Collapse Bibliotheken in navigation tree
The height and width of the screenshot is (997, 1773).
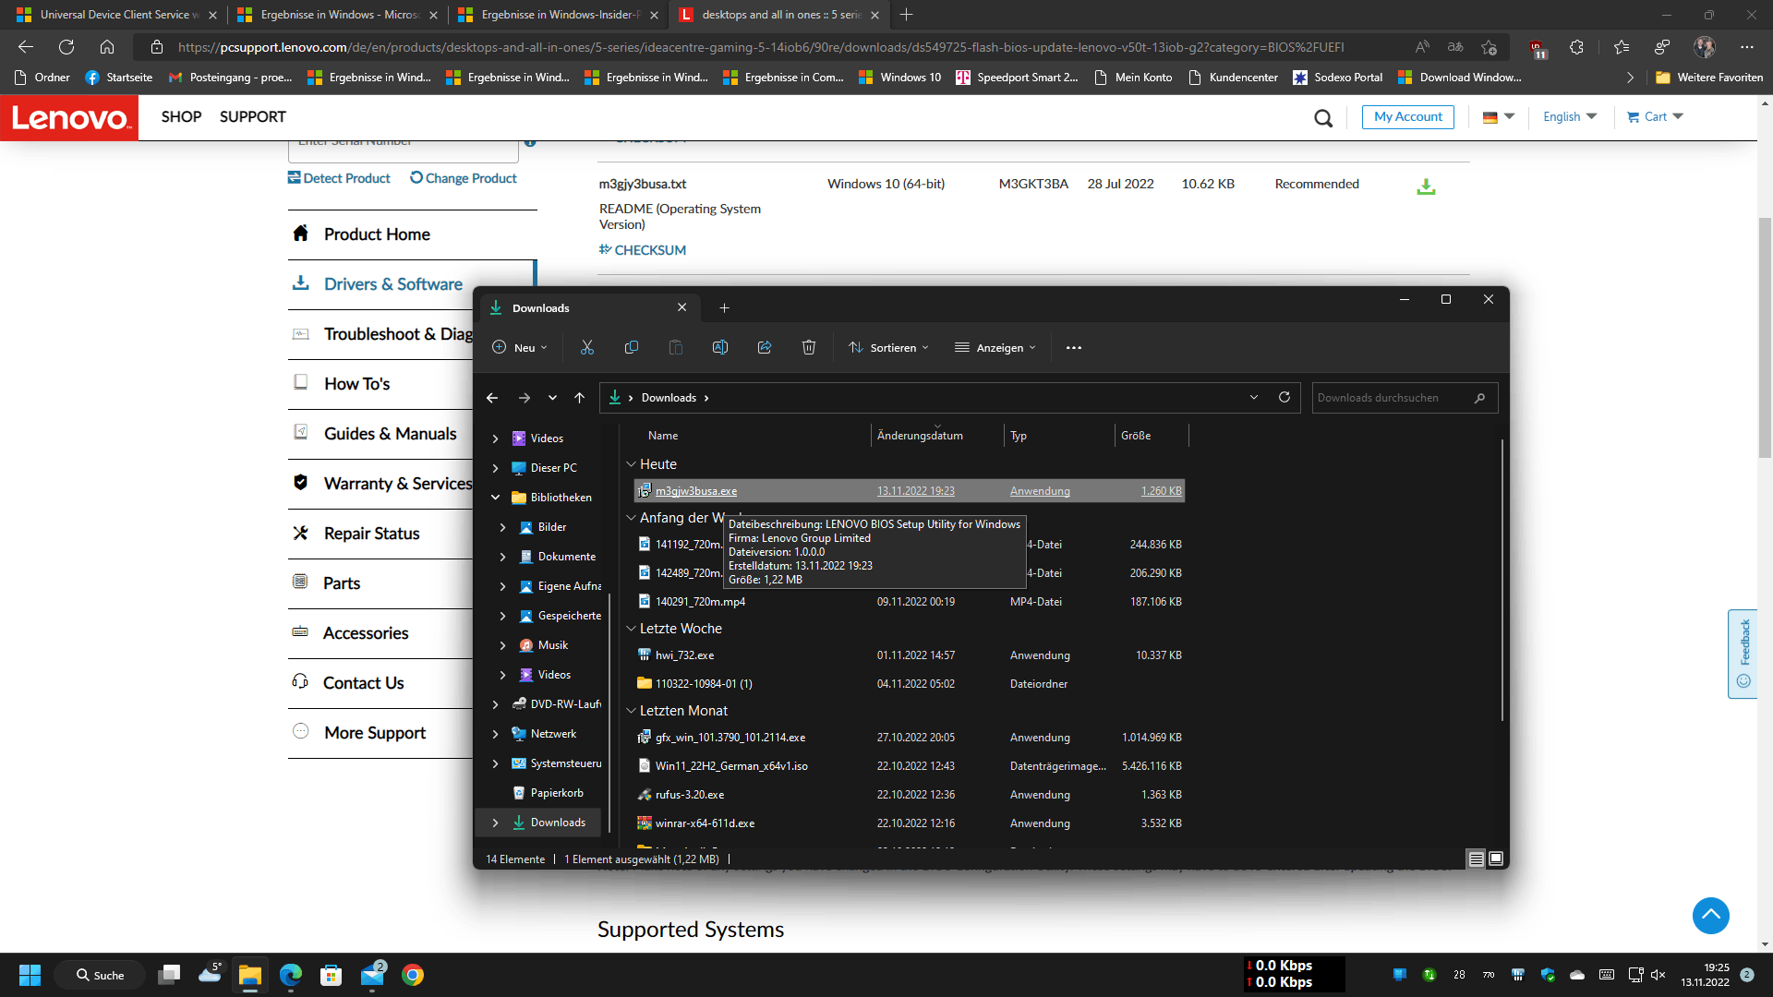click(x=495, y=498)
